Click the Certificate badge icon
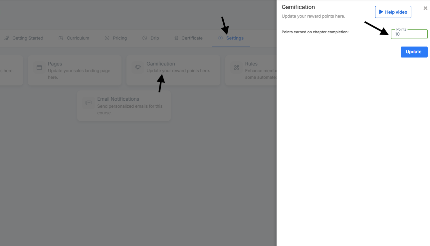The height and width of the screenshot is (246, 430). [x=176, y=38]
